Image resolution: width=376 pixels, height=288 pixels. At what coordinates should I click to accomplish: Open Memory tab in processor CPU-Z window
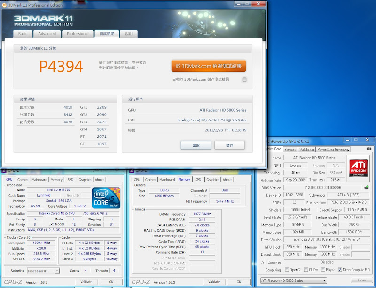click(x=56, y=180)
